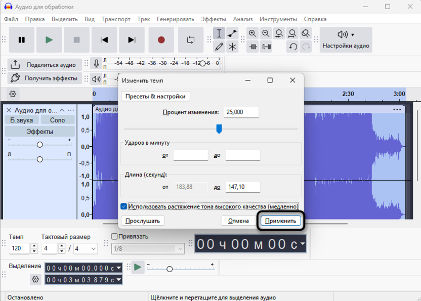The image size is (421, 301).
Task: Click the percent change slider in dialog
Action: pyautogui.click(x=219, y=129)
